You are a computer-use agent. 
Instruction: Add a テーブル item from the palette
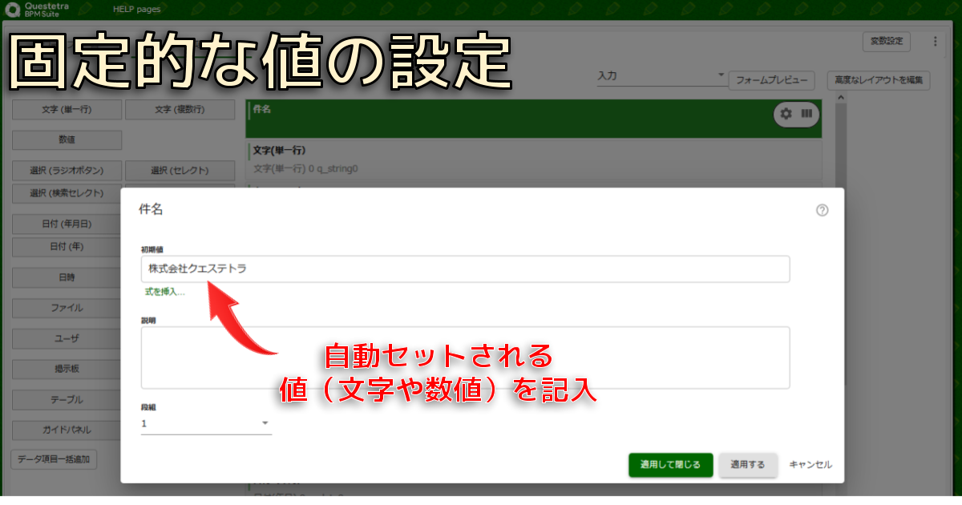67,399
